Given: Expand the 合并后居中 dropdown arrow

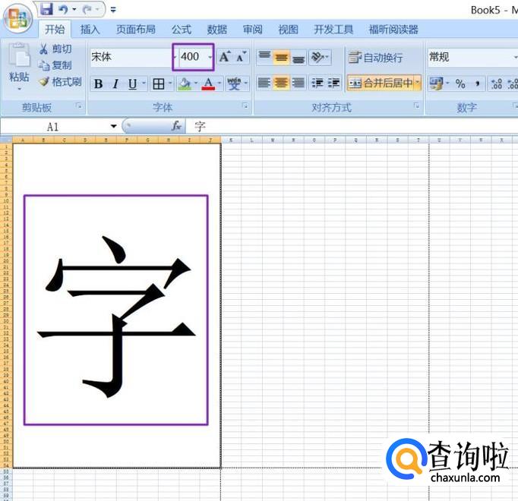Looking at the screenshot, I should point(417,83).
